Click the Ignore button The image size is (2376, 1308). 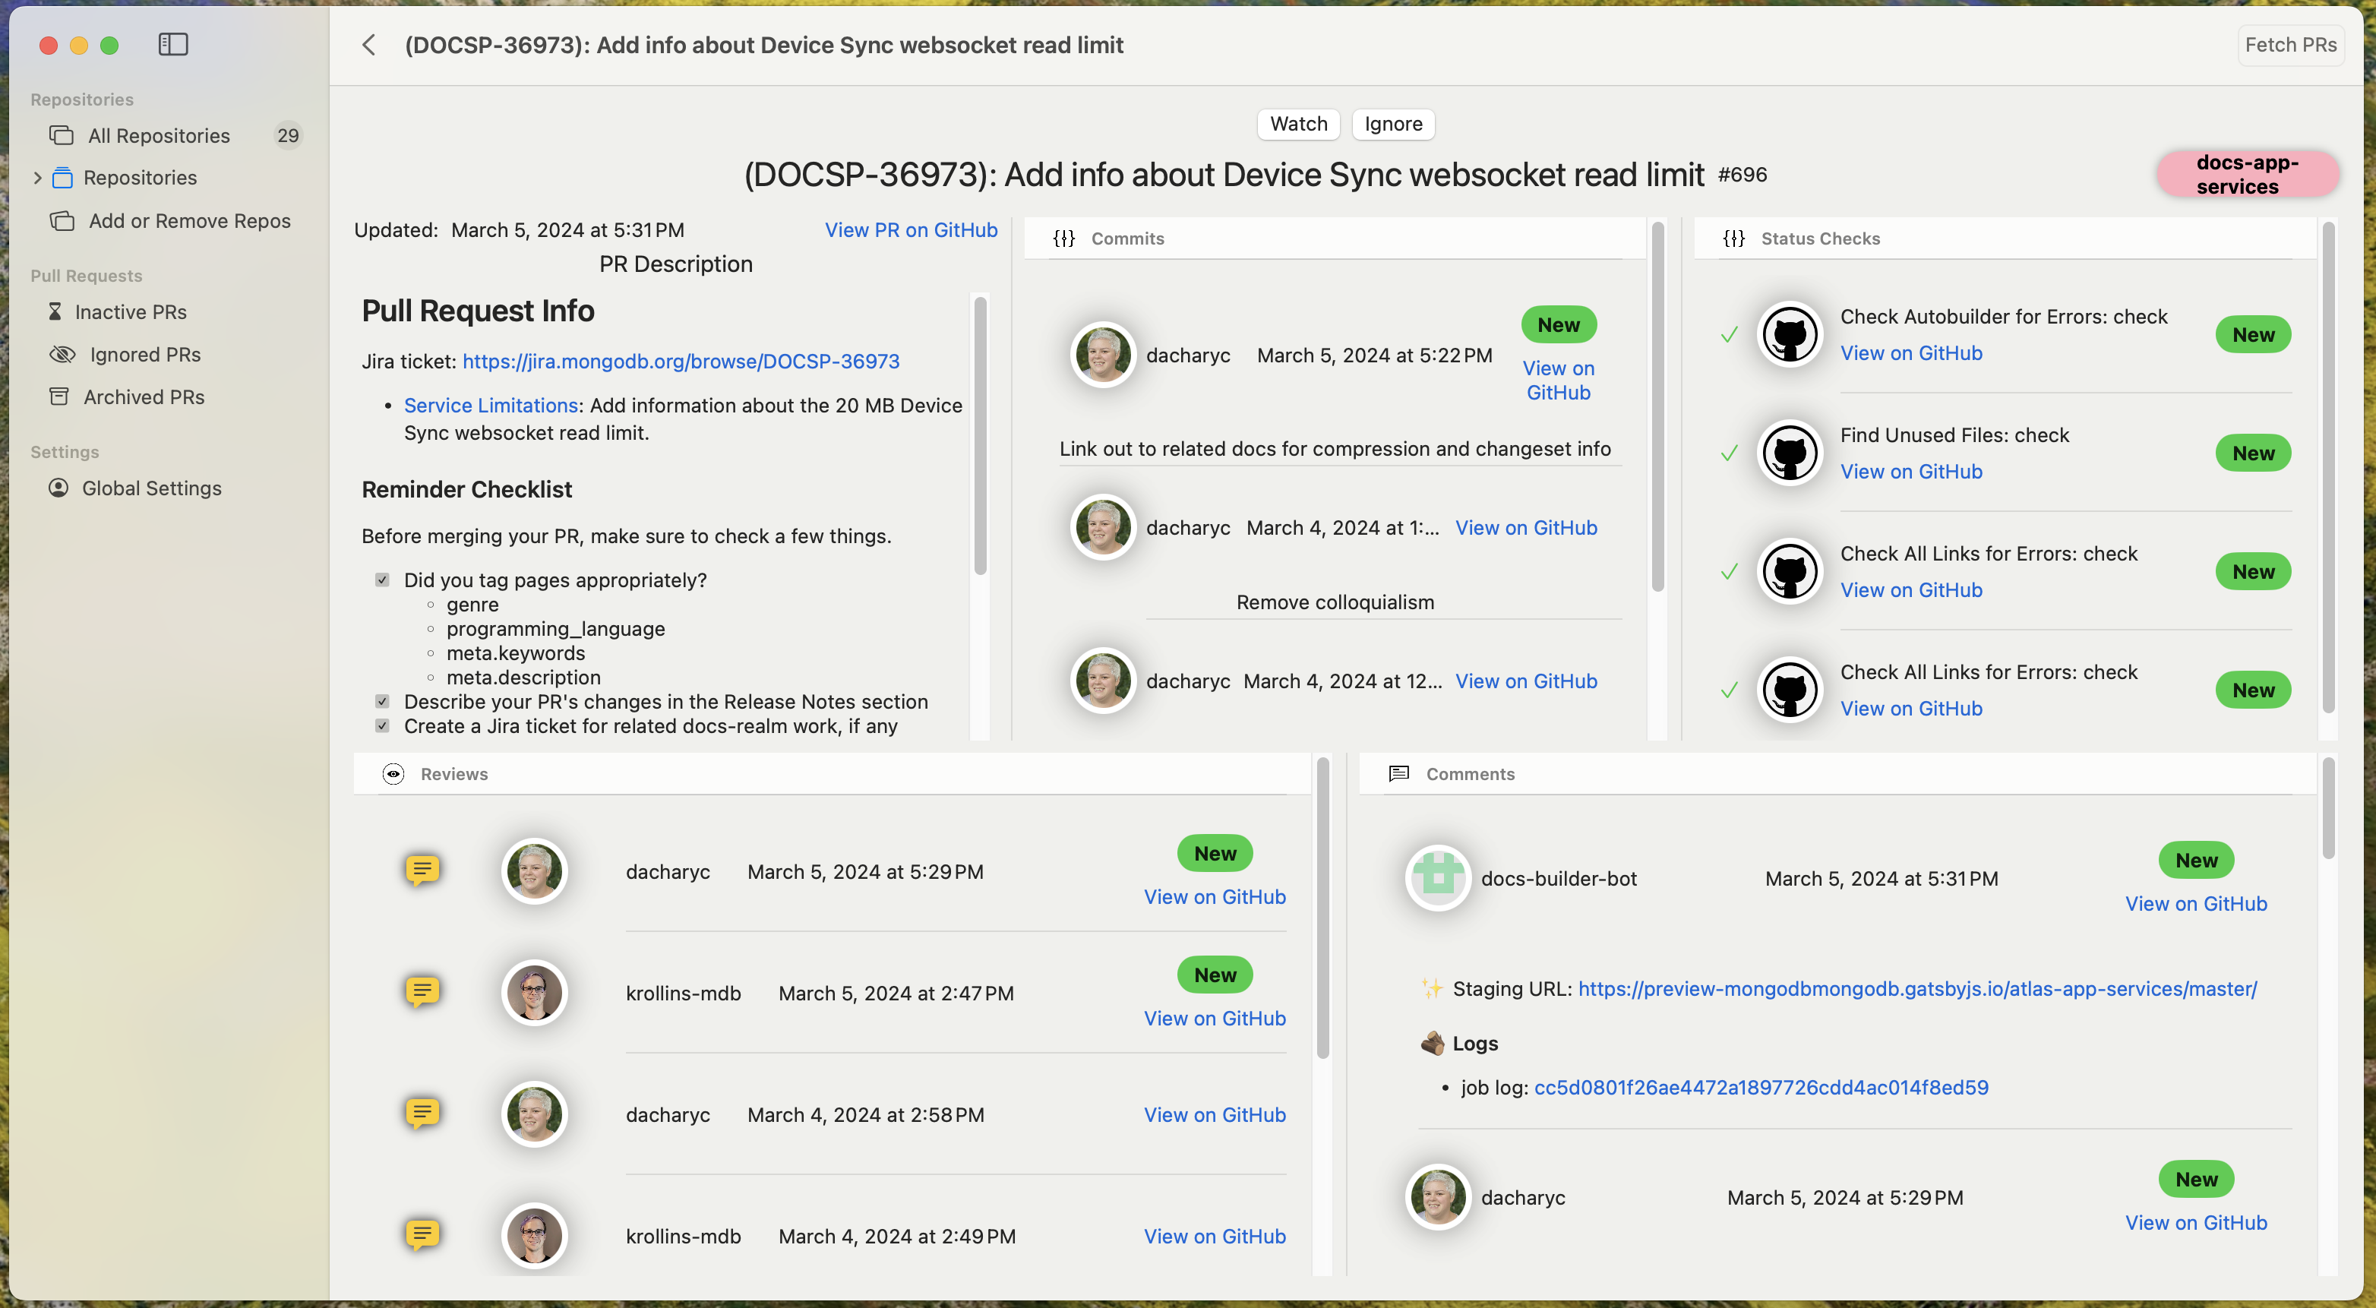pyautogui.click(x=1393, y=124)
